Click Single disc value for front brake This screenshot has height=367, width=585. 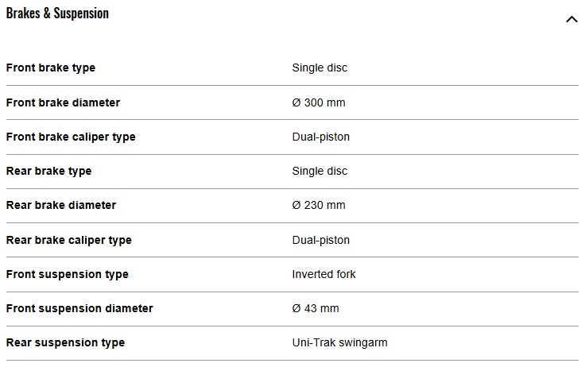pos(320,68)
